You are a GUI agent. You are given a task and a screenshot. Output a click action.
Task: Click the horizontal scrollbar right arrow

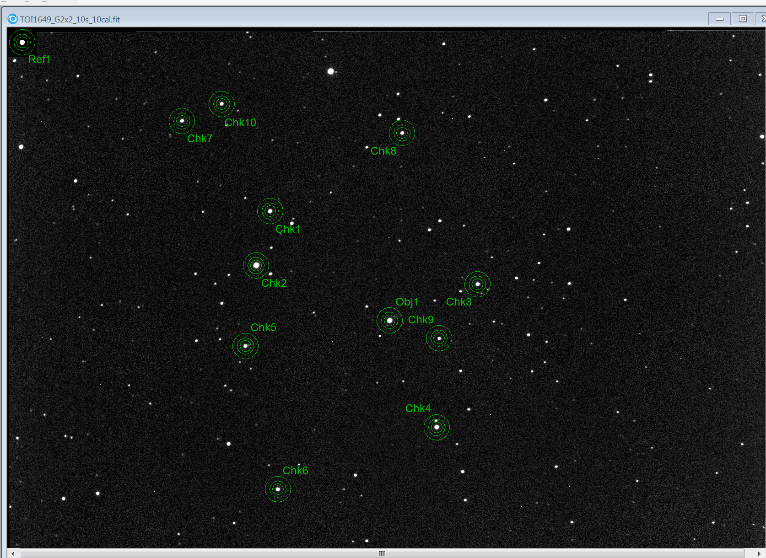tap(759, 553)
